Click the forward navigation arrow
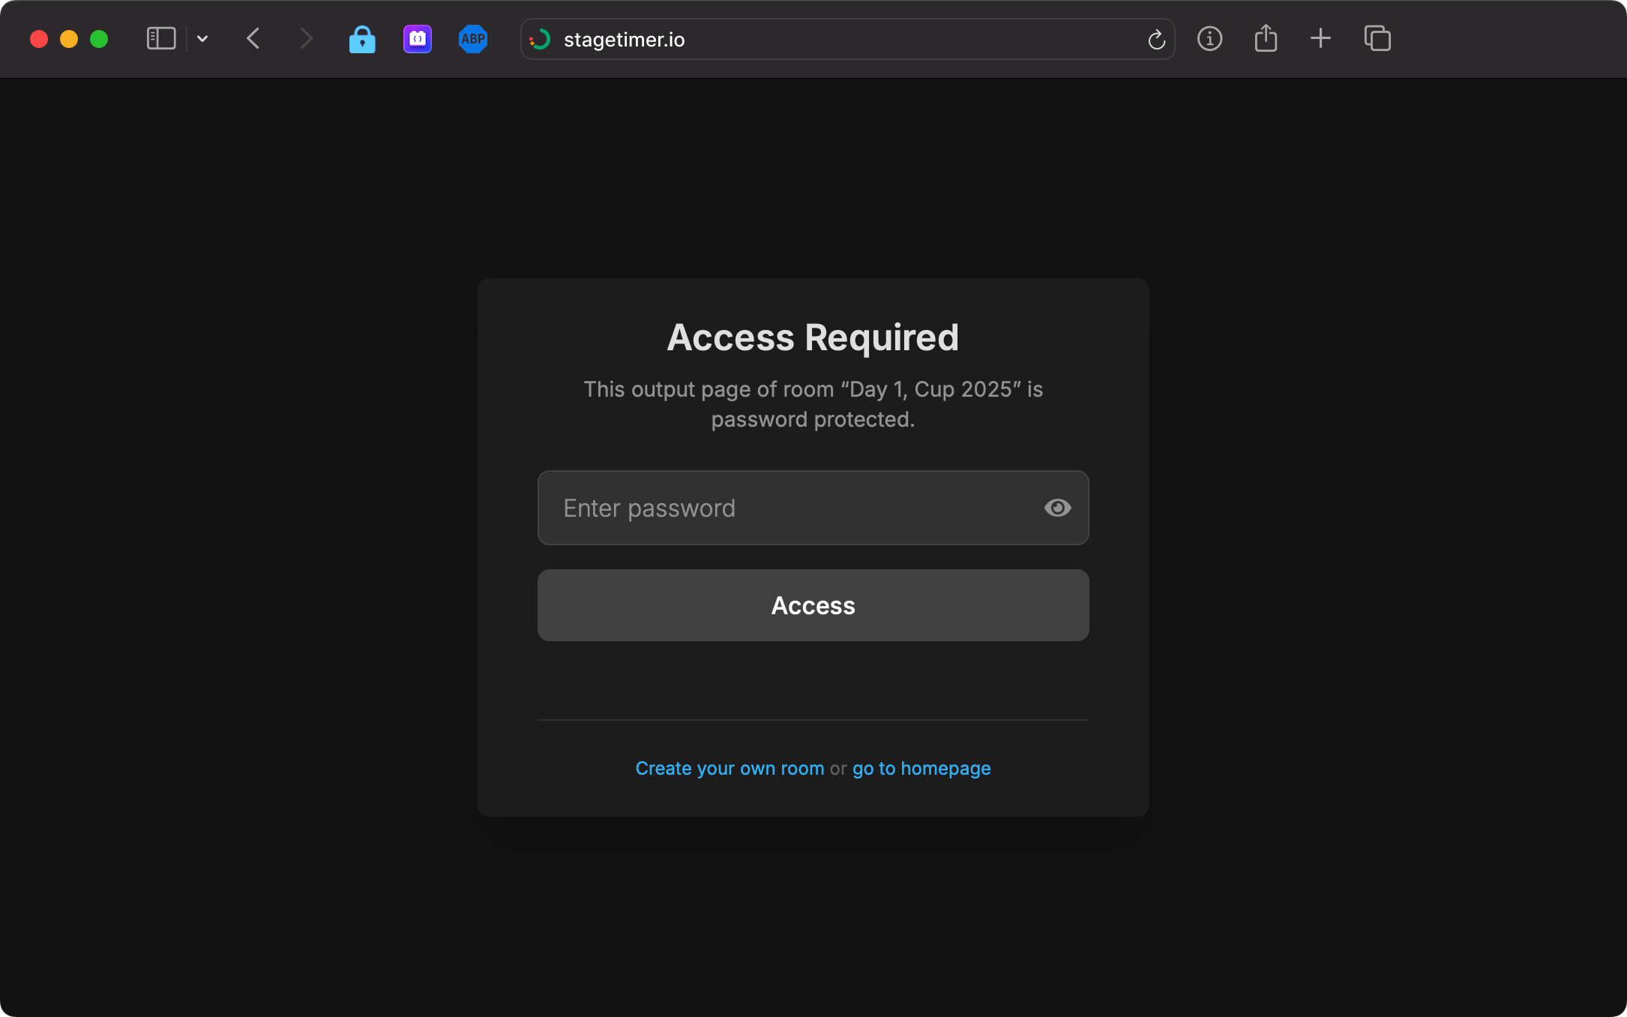This screenshot has width=1627, height=1017. click(306, 38)
